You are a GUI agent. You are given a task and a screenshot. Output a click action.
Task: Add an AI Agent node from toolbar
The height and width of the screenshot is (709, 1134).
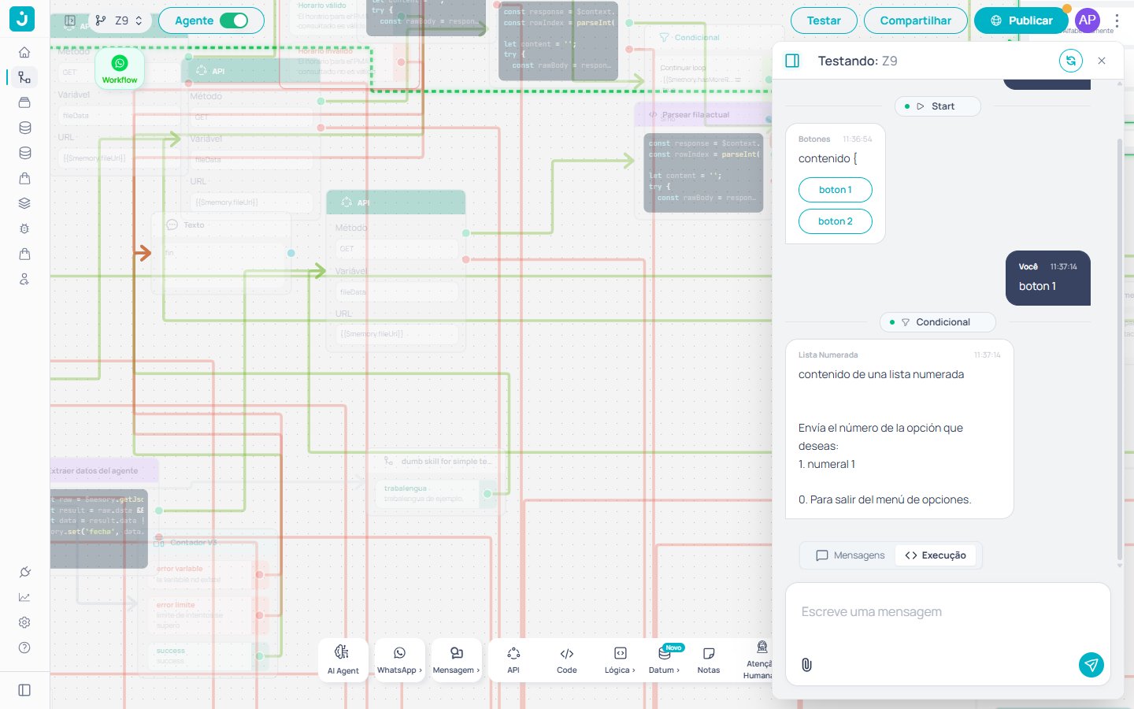point(343,660)
